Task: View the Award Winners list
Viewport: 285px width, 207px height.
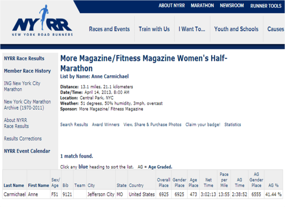Action: point(106,125)
